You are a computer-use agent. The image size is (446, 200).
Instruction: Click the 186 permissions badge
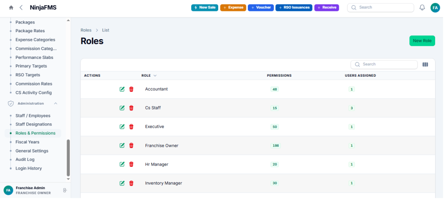276,146
